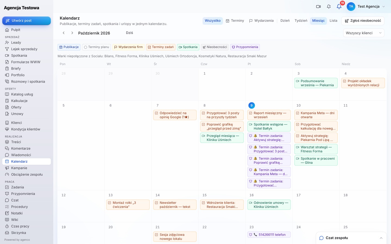Switch to the Wszystko tab
The height and width of the screenshot is (244, 391).
213,21
